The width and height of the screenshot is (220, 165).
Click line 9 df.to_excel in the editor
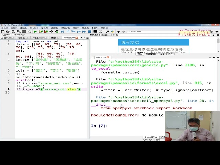(48, 89)
